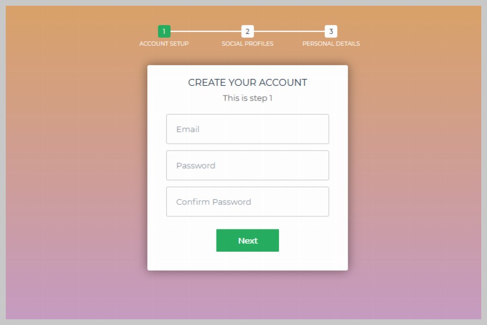Screen dimensions: 487x325
Task: Click the green step 1 indicator
Action: tap(164, 31)
